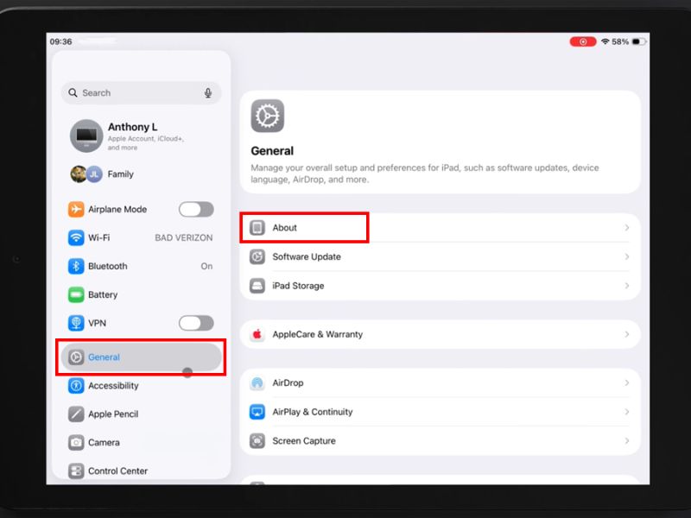This screenshot has height=518, width=691.
Task: Tap the Wi-Fi icon in sidebar
Action: tap(76, 238)
